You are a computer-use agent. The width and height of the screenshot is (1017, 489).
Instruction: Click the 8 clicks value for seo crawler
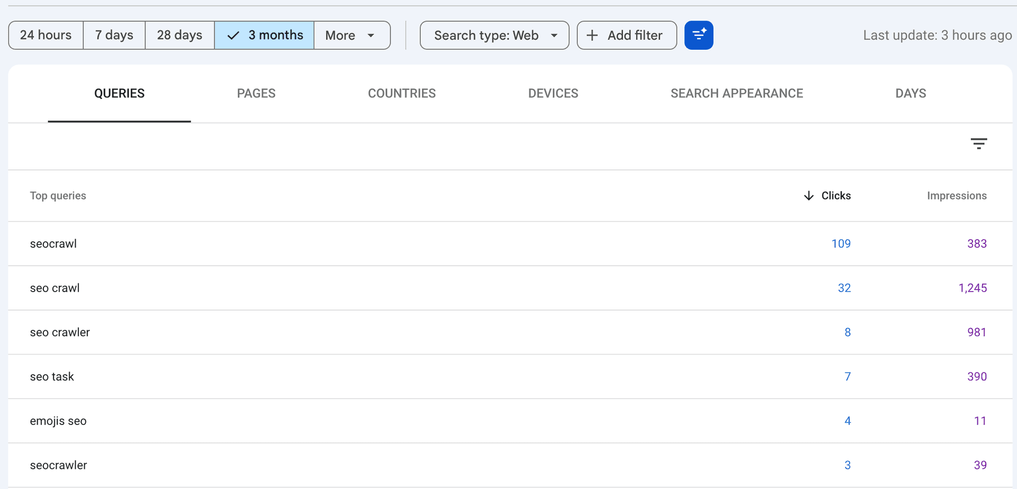[847, 332]
